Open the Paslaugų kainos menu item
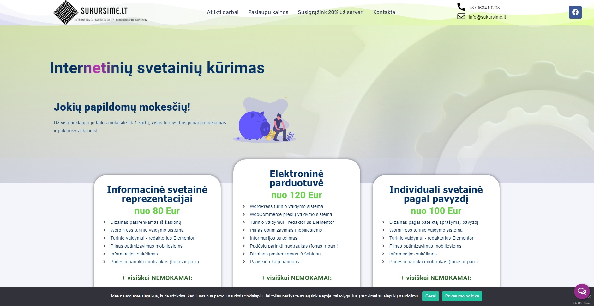594x306 pixels. 268,12
